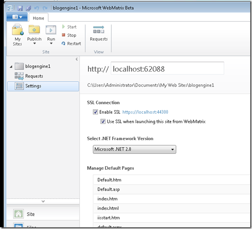Collapse the blogengine1 tree node
The image size is (252, 229).
11,66
